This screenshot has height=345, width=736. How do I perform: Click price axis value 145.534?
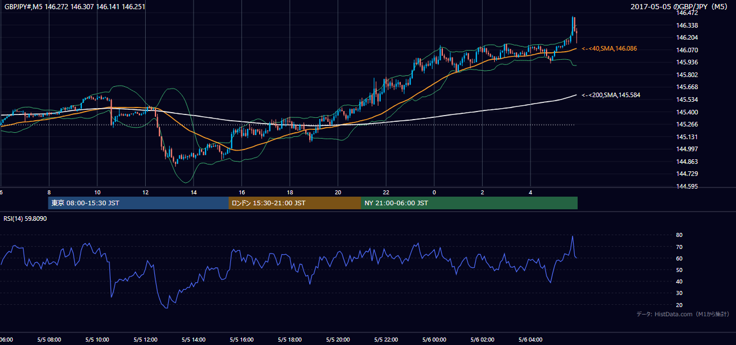coord(687,99)
